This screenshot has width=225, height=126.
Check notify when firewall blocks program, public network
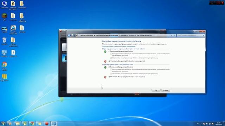point(111,73)
